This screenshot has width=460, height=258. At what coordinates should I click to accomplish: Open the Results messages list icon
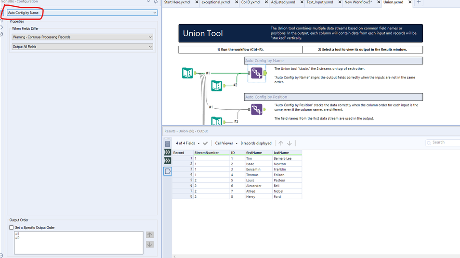pyautogui.click(x=168, y=143)
